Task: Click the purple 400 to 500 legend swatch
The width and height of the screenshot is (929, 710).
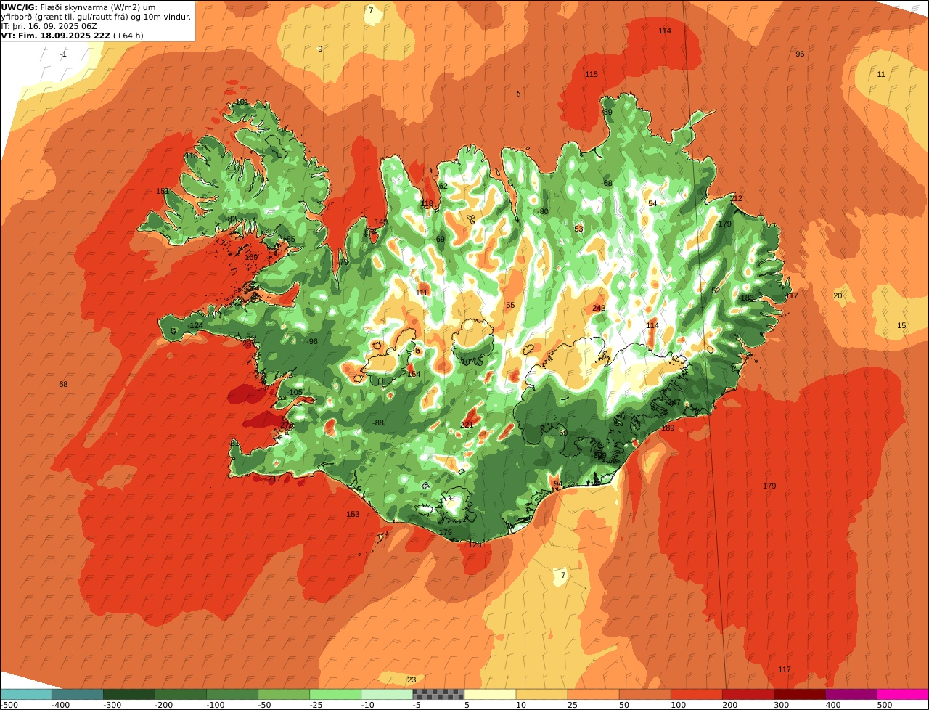Action: (x=850, y=694)
